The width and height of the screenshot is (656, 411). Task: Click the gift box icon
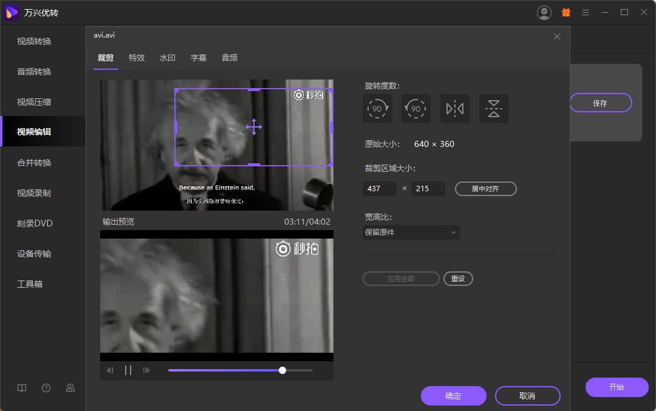point(566,12)
